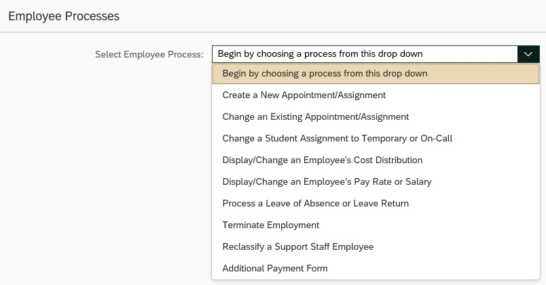The height and width of the screenshot is (285, 546).
Task: Select the Terminate Employment option
Action: 270,225
